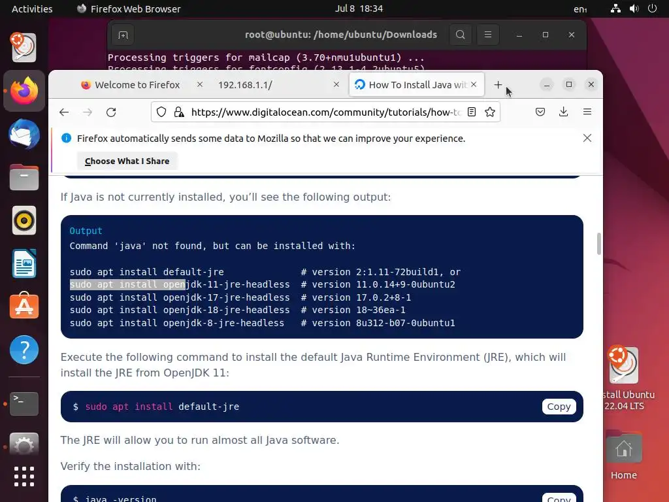Open the power menu icon
This screenshot has height=502, width=669.
[x=652, y=8]
